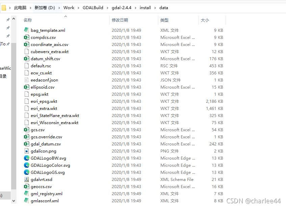Viewport: 286px width, 207px height.
Task: Select the file name esri_epsg.wkt
Action: pos(44,101)
